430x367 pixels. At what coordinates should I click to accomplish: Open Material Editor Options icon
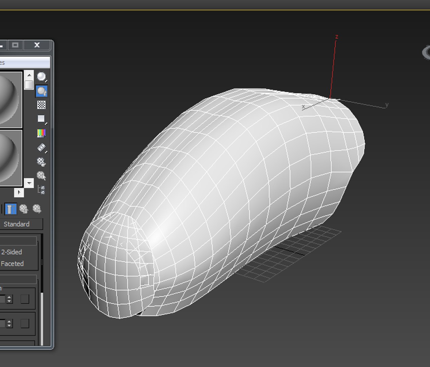point(41,162)
